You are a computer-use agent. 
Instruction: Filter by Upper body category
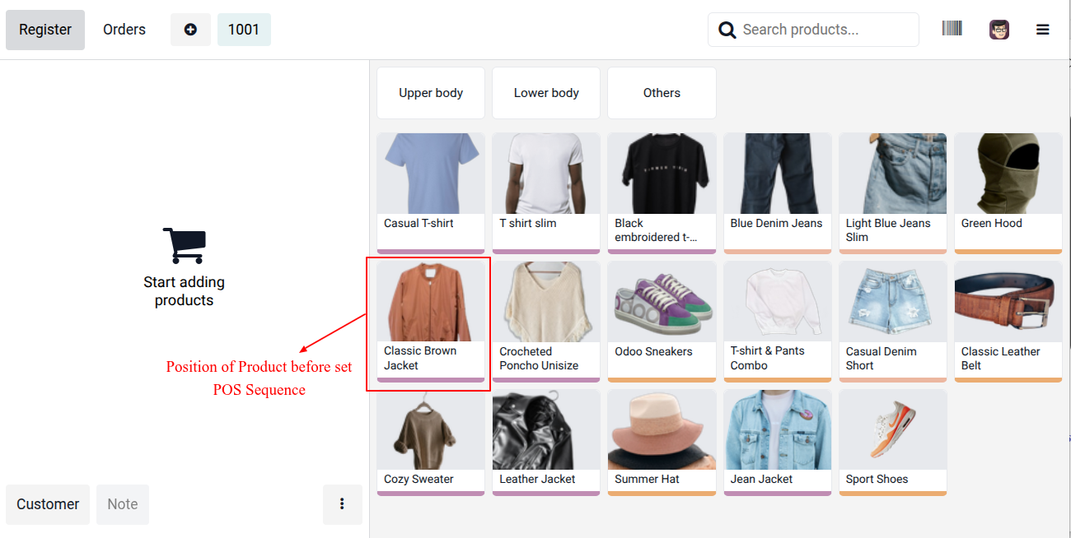click(431, 93)
